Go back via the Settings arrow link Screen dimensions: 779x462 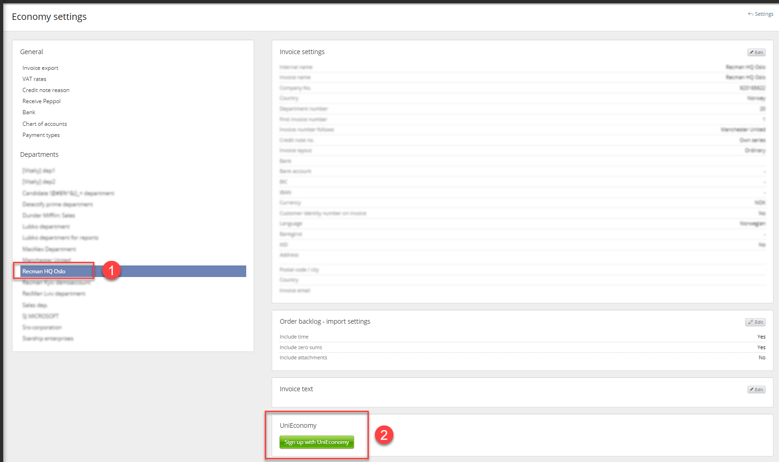point(760,14)
